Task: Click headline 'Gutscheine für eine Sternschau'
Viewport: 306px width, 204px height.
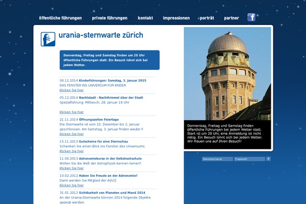Action: point(104,141)
